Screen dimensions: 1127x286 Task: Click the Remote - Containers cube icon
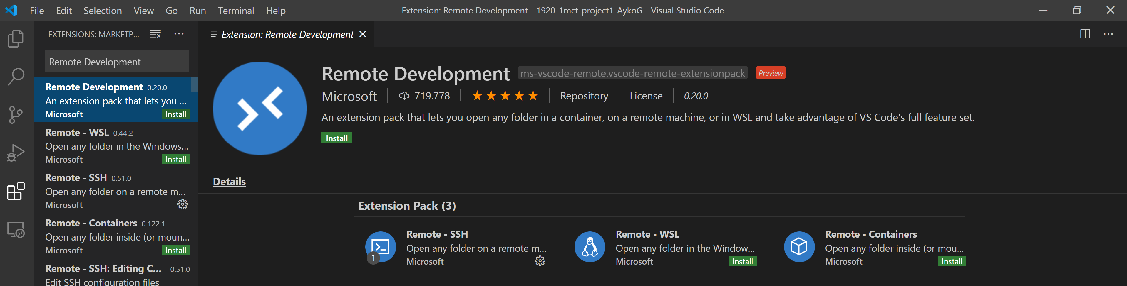point(799,247)
